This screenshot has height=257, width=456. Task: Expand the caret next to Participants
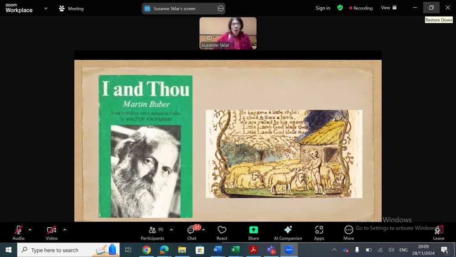pos(171,230)
